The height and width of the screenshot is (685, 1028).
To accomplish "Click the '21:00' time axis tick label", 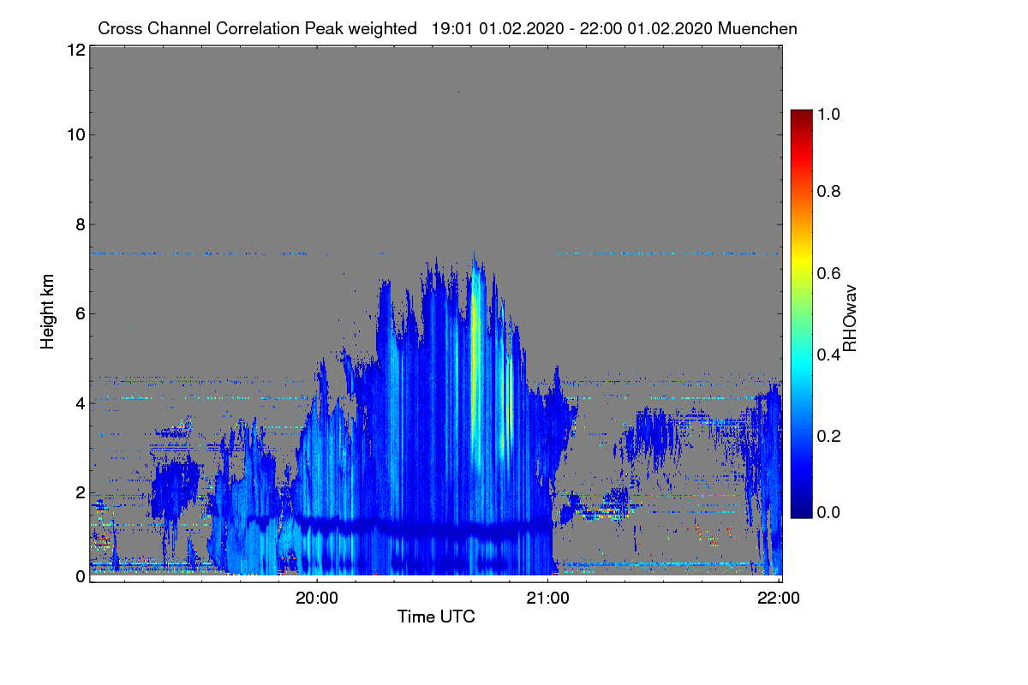I will pos(548,599).
